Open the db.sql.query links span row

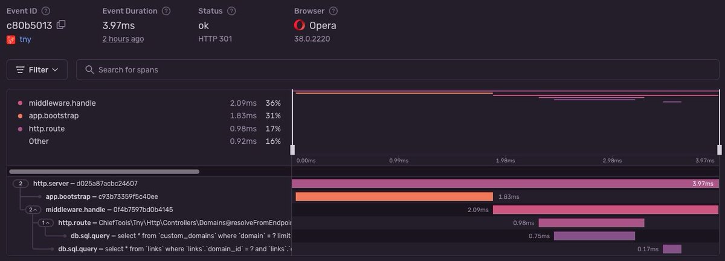tap(362, 249)
